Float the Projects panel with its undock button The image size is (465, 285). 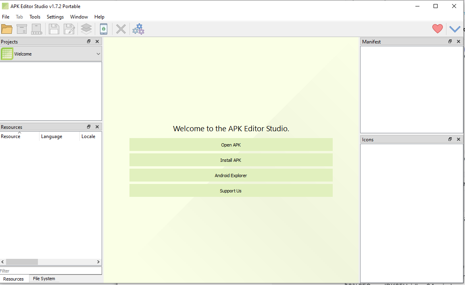point(89,41)
